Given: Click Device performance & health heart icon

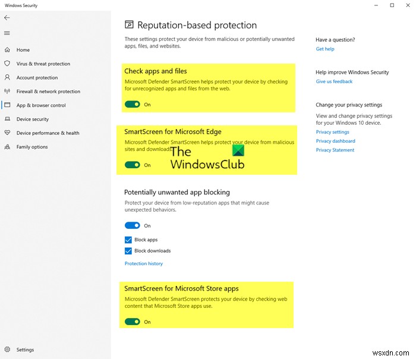Looking at the screenshot, I should [7, 133].
